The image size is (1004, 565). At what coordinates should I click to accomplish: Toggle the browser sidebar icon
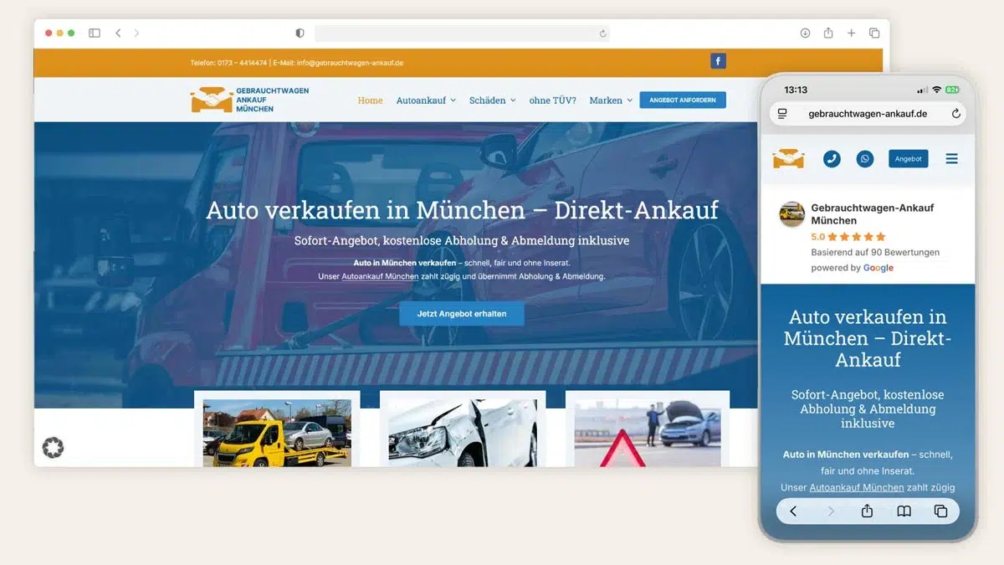click(x=95, y=33)
